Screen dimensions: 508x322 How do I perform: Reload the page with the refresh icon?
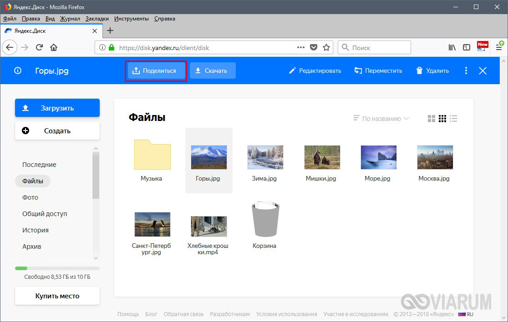tap(39, 48)
